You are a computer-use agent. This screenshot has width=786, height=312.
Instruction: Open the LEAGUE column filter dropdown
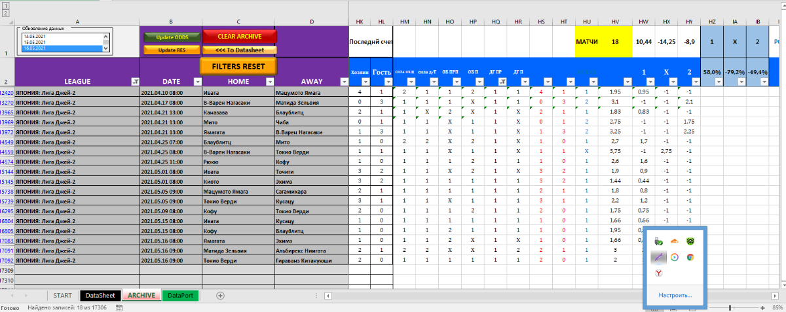tap(135, 82)
